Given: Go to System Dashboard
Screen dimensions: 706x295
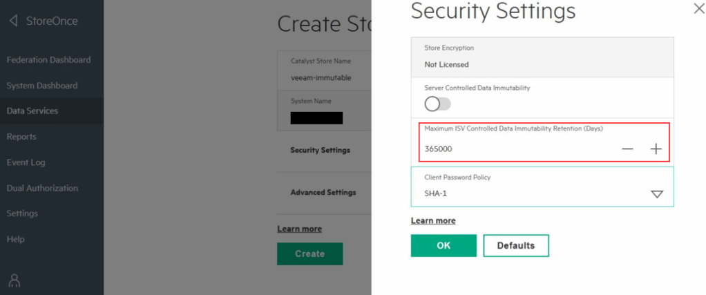Looking at the screenshot, I should 41,86.
